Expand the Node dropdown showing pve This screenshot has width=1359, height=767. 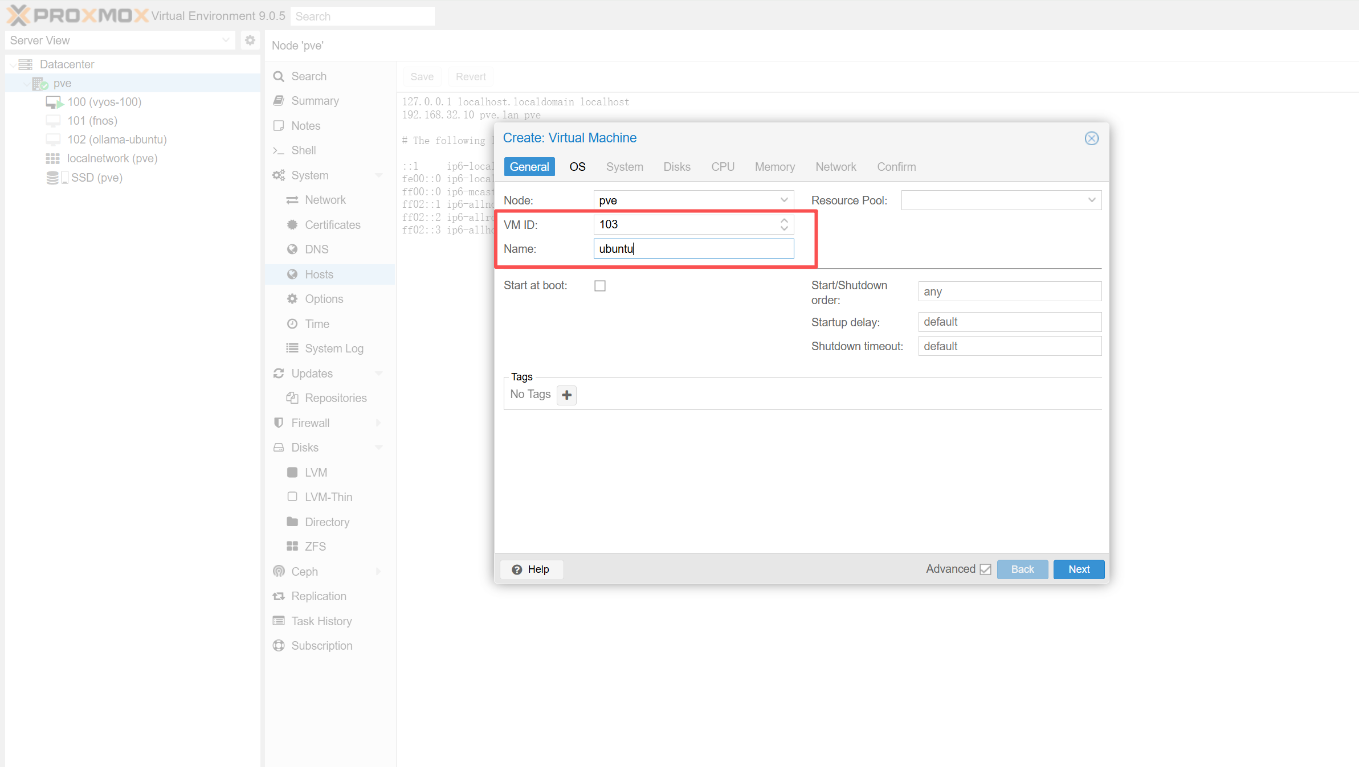tap(784, 200)
